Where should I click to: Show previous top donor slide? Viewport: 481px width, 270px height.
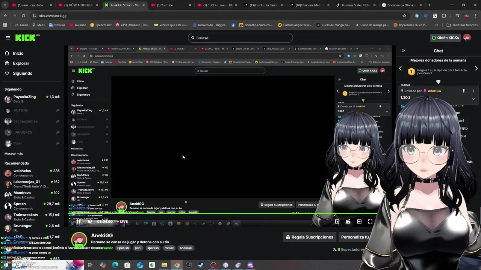click(400, 68)
